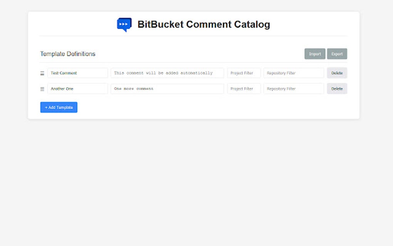
Task: Click the '+' symbol on Add Template
Action: 45,107
